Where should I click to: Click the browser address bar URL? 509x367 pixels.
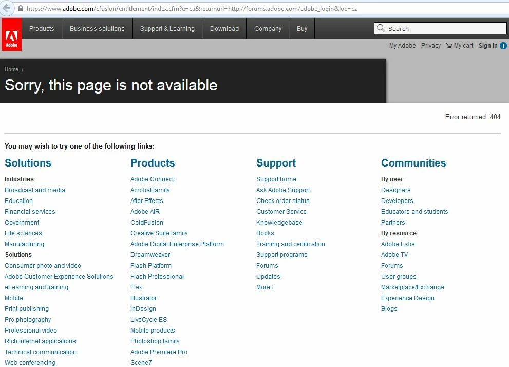[192, 9]
